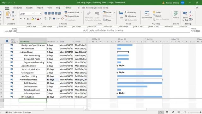This screenshot has height=114, width=202.
Task: Open the Task ribbon tab
Action: (7, 8)
